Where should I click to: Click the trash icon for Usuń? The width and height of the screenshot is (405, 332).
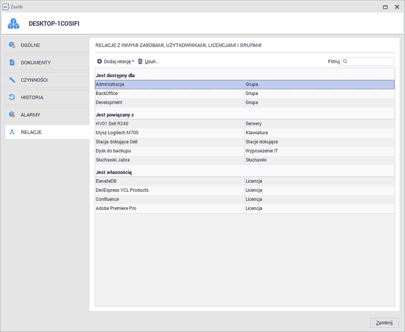[140, 61]
